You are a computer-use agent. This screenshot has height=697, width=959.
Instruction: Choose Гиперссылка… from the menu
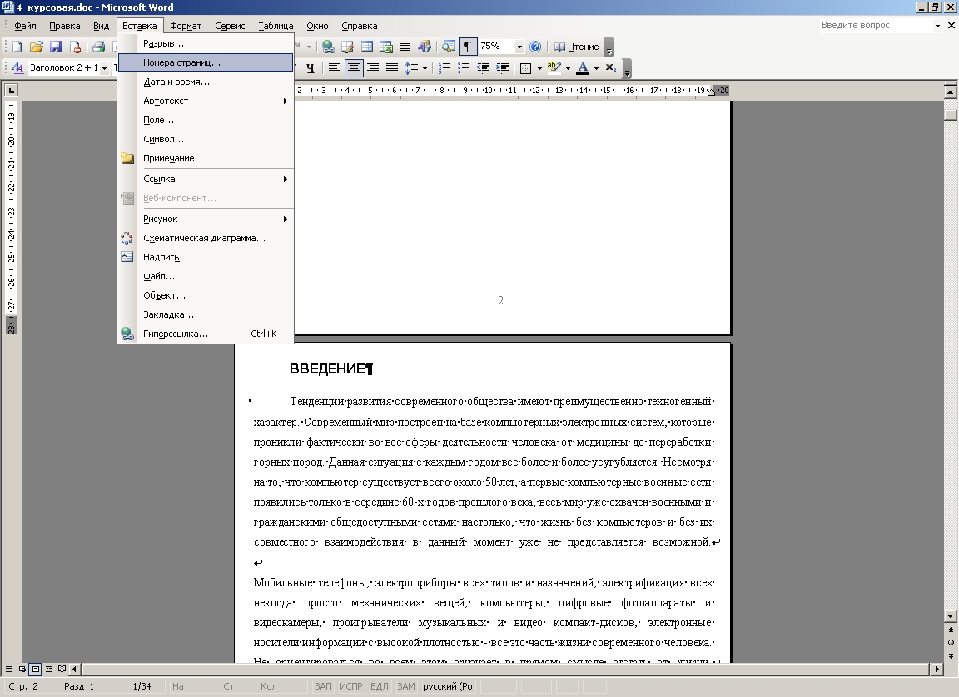tap(206, 334)
